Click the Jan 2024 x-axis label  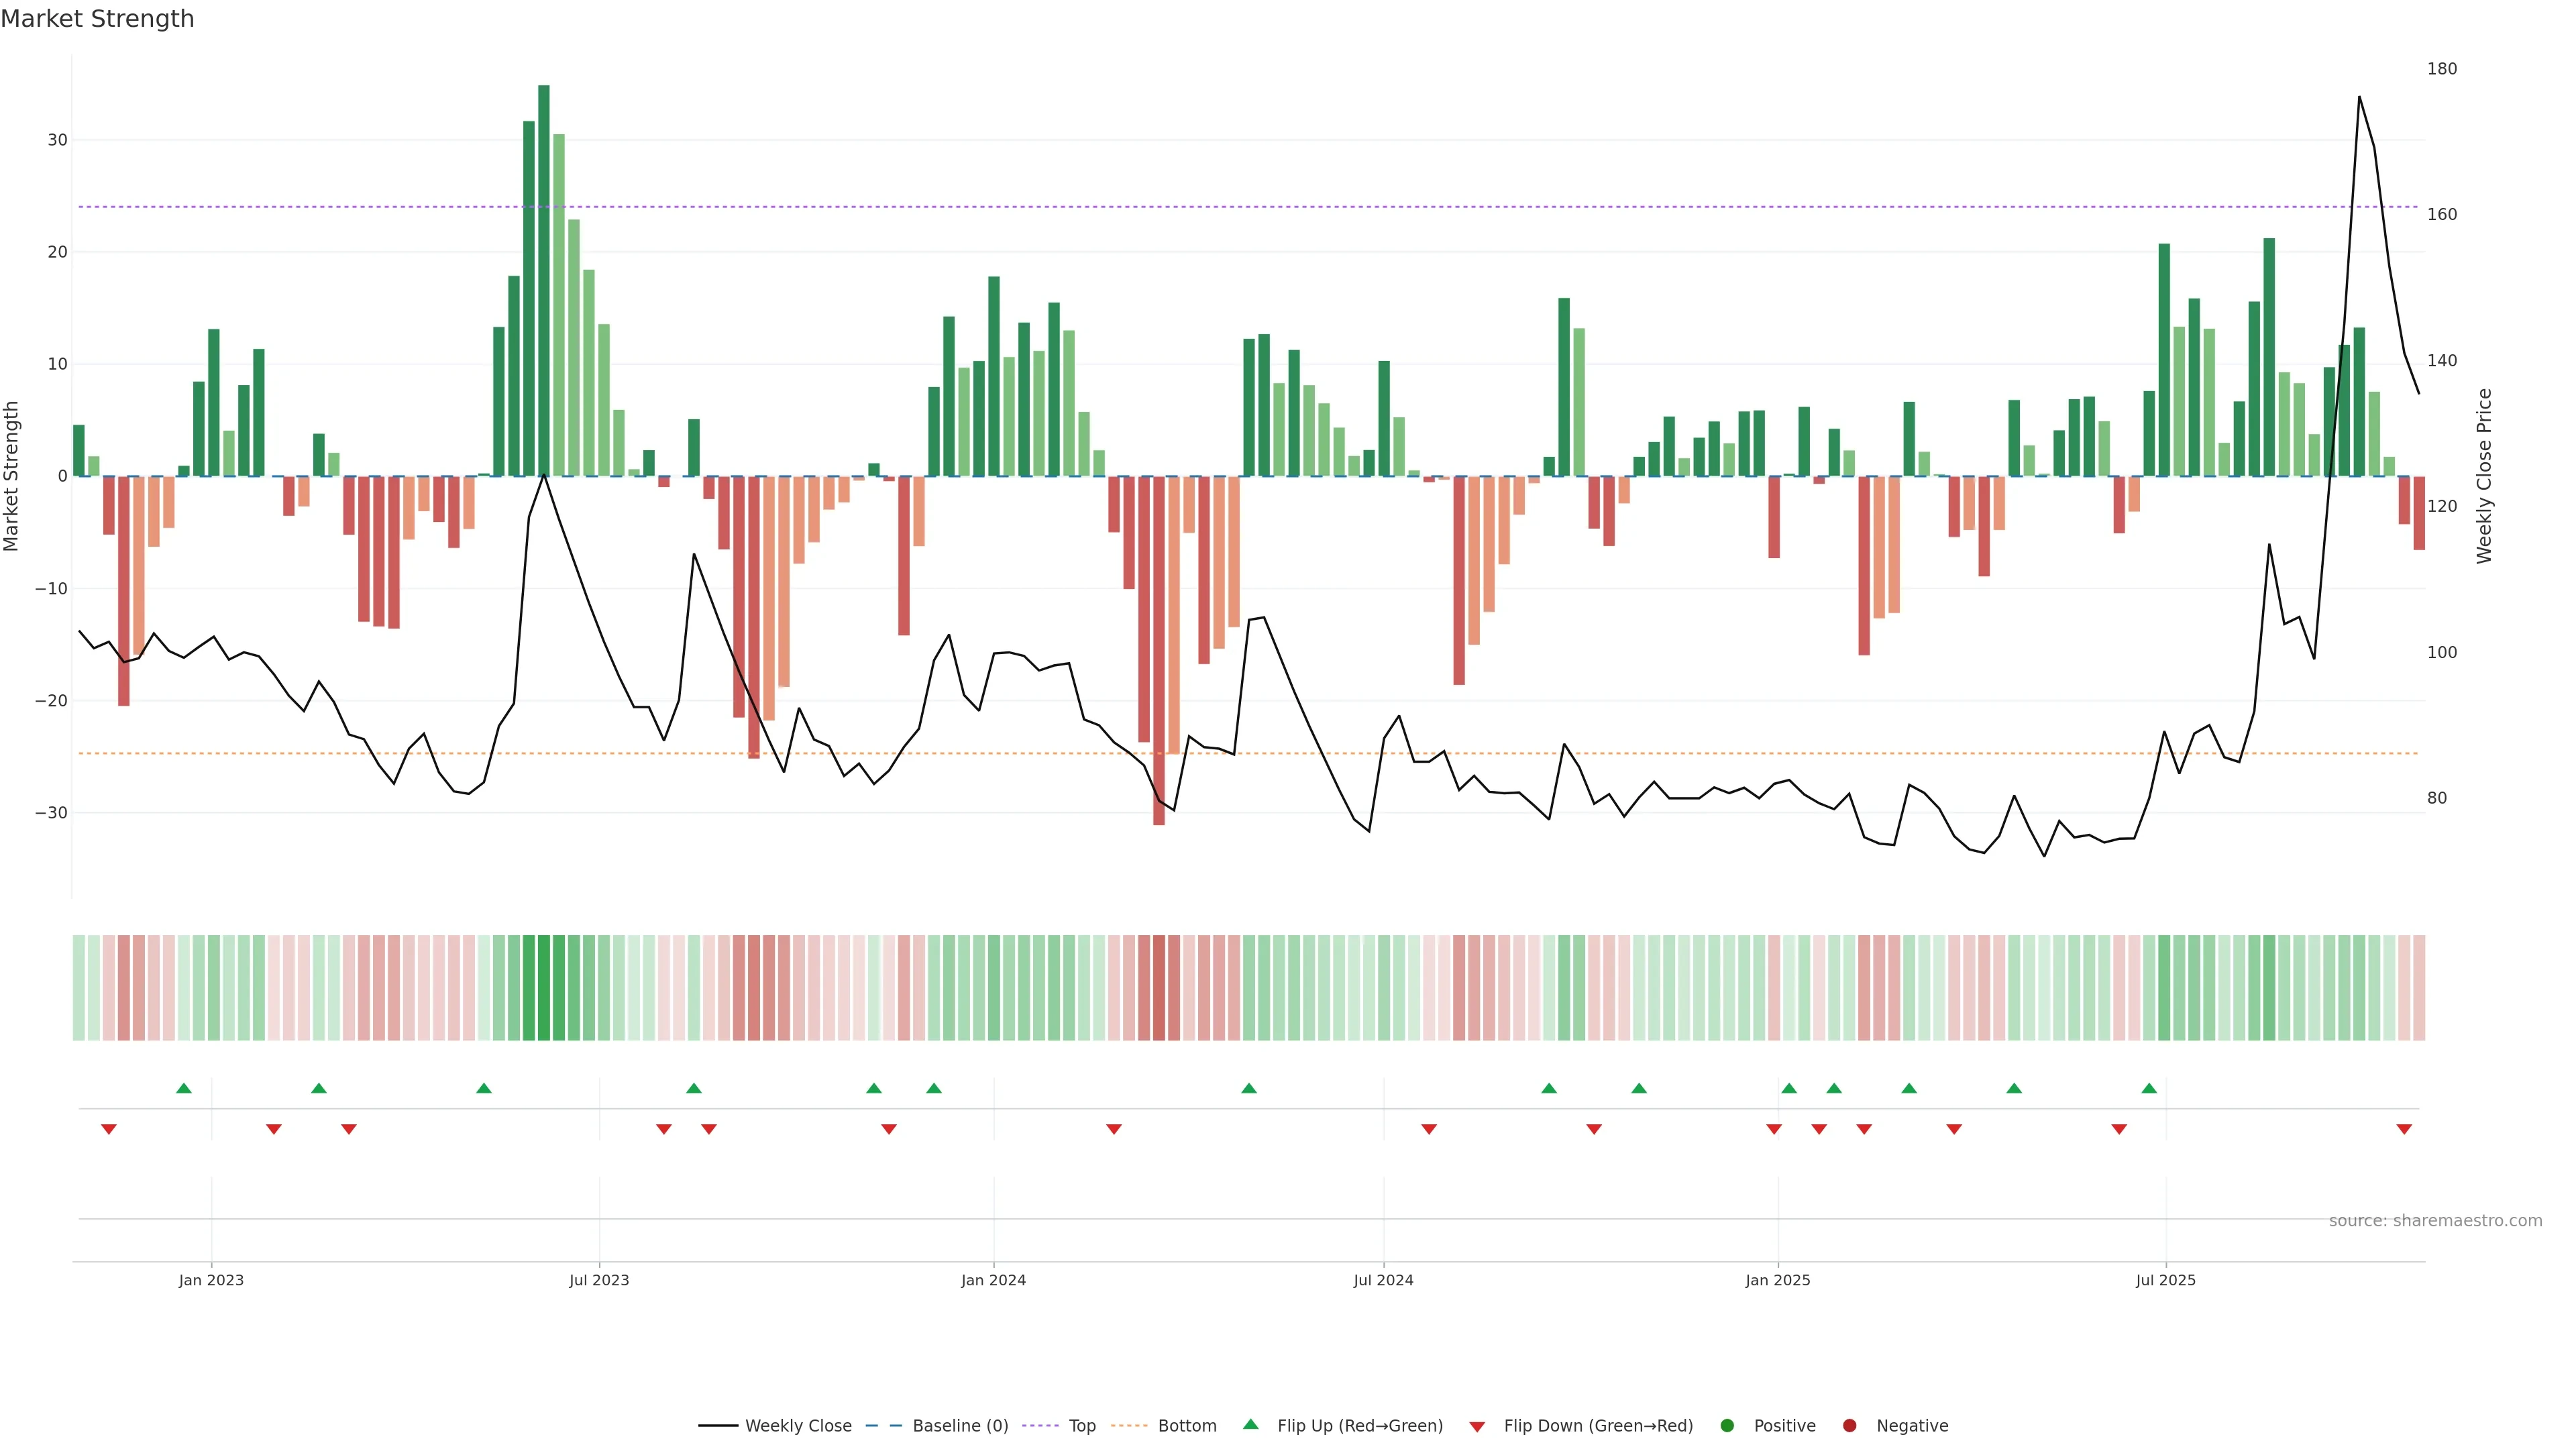tap(993, 1280)
